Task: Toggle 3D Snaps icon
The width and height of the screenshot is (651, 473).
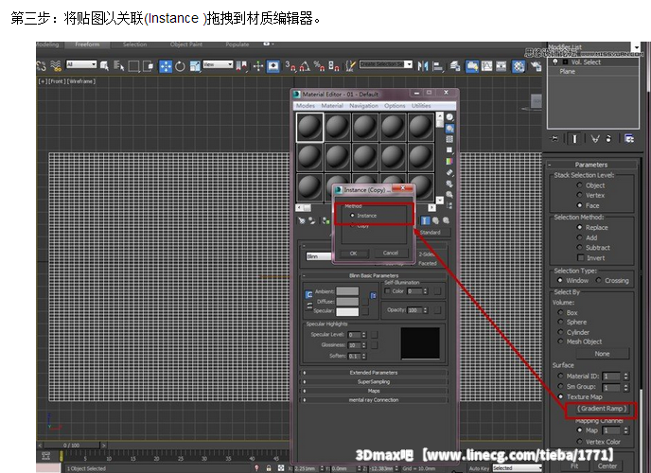Action: click(x=290, y=65)
